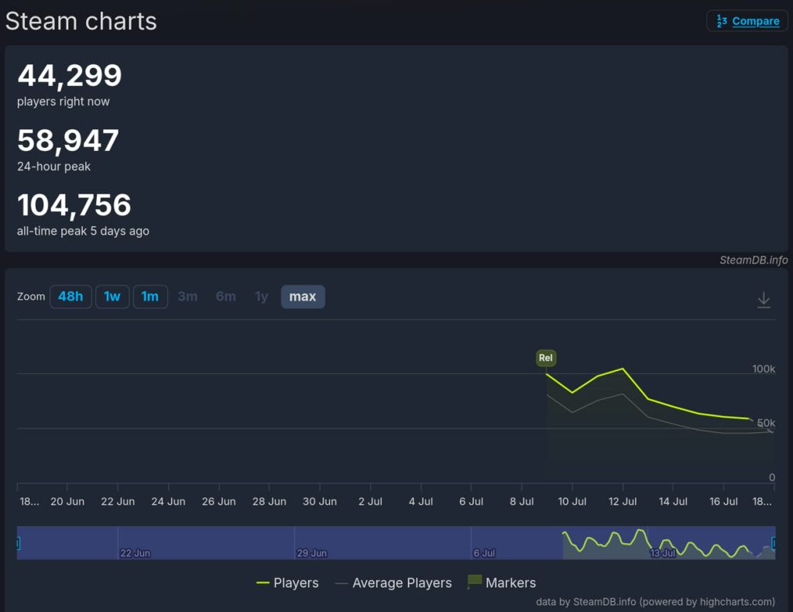Click the 1y zoom option
Screen dimensions: 793x612
pyautogui.click(x=261, y=297)
